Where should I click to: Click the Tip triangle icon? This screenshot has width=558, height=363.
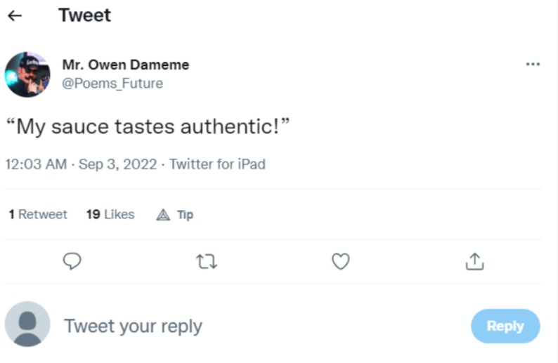tap(163, 215)
